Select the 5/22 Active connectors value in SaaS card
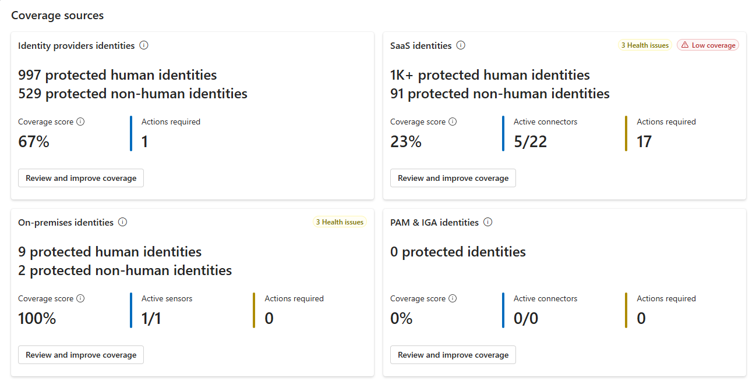 click(530, 141)
